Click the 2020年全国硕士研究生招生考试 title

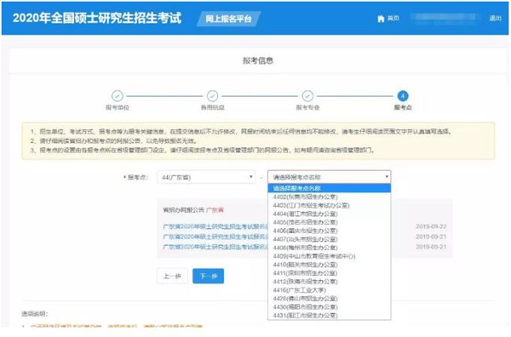click(97, 18)
